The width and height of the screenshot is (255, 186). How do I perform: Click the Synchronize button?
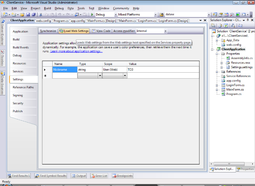click(48, 31)
